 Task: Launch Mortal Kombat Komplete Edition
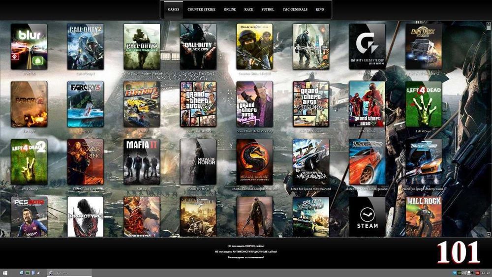254,162
